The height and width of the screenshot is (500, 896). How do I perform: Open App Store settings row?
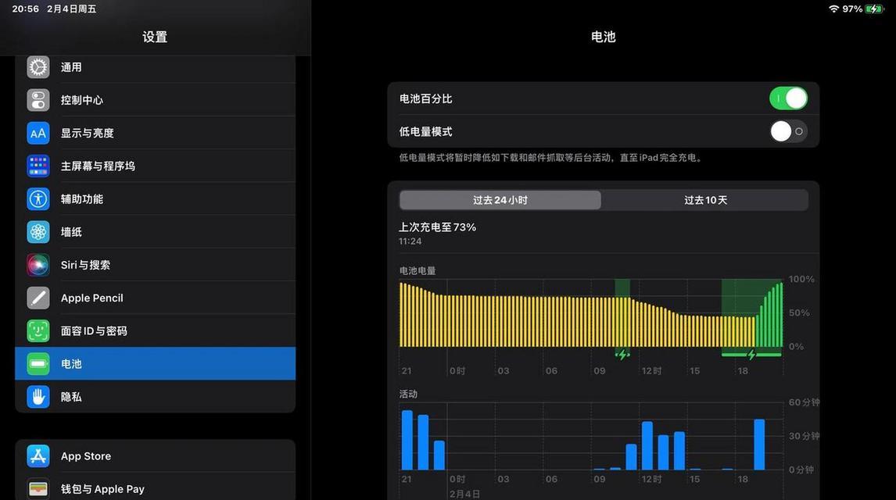click(156, 456)
